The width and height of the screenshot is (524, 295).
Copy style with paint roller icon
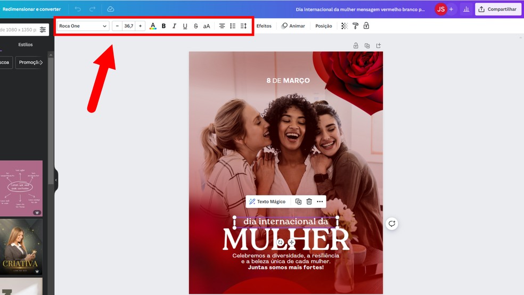355,26
